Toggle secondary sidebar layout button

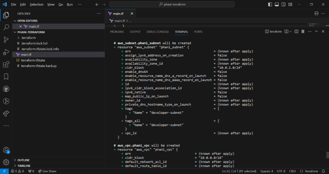click(x=284, y=4)
